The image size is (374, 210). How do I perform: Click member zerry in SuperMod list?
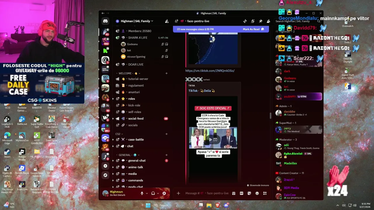(x=298, y=129)
